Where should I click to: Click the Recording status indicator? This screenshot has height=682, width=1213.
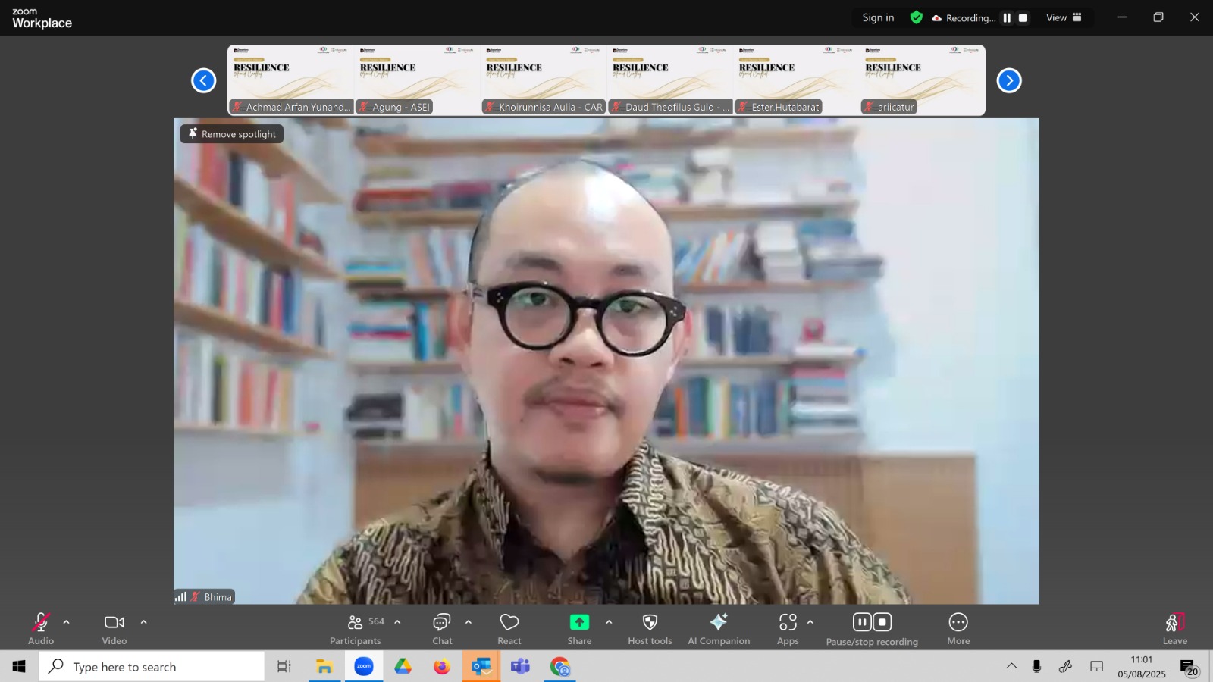(x=964, y=18)
